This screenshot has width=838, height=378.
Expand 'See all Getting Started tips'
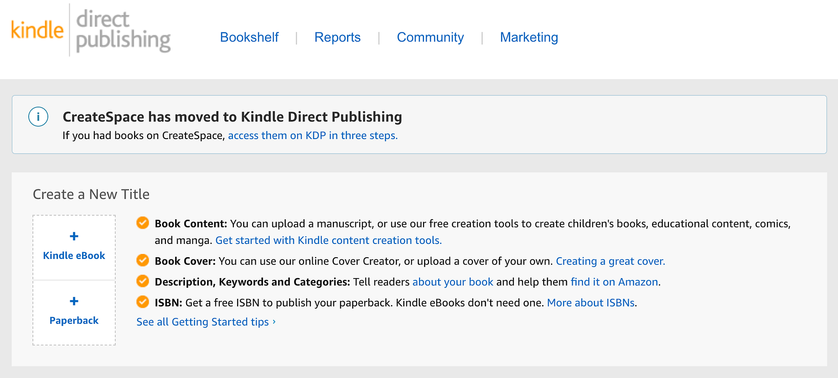(206, 322)
